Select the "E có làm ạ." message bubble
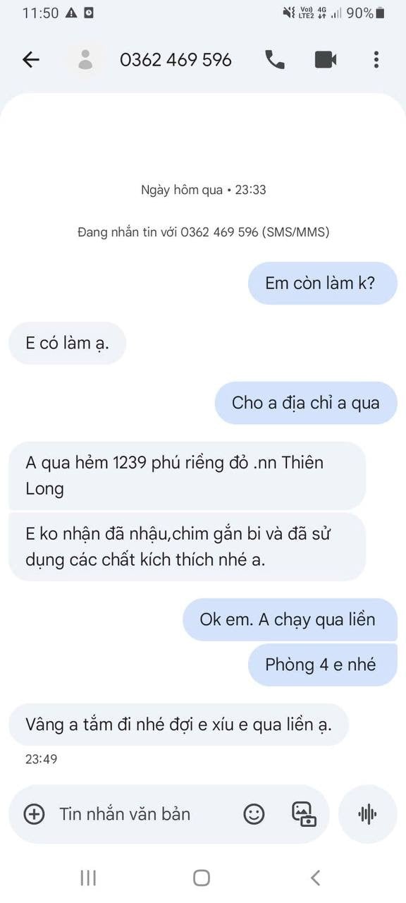This screenshot has height=903, width=406. (67, 343)
